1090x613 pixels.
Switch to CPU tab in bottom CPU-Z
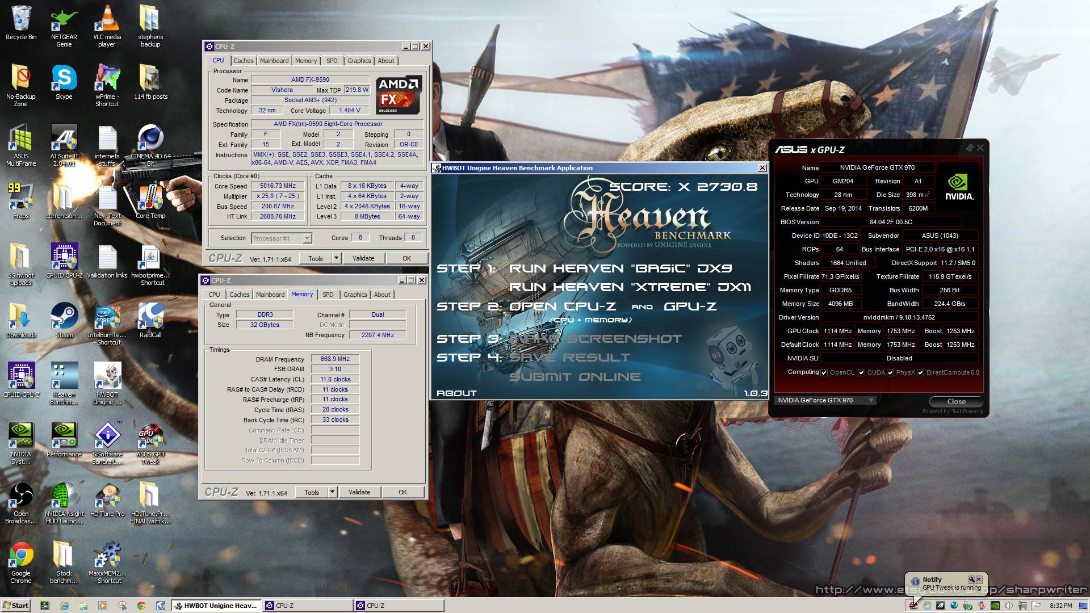(x=214, y=295)
